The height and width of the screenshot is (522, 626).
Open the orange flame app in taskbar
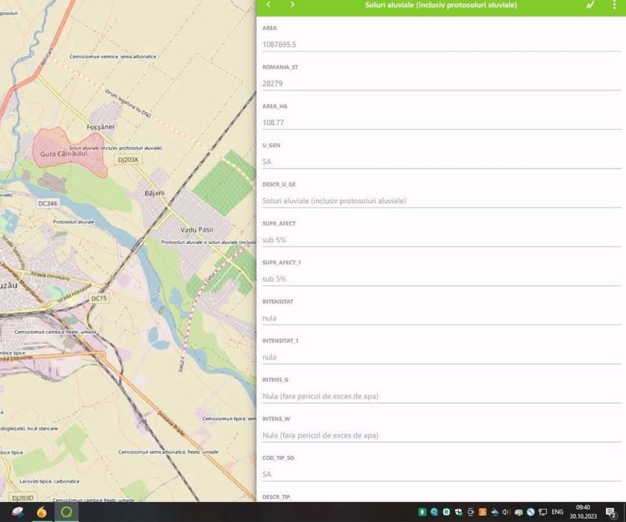point(42,512)
